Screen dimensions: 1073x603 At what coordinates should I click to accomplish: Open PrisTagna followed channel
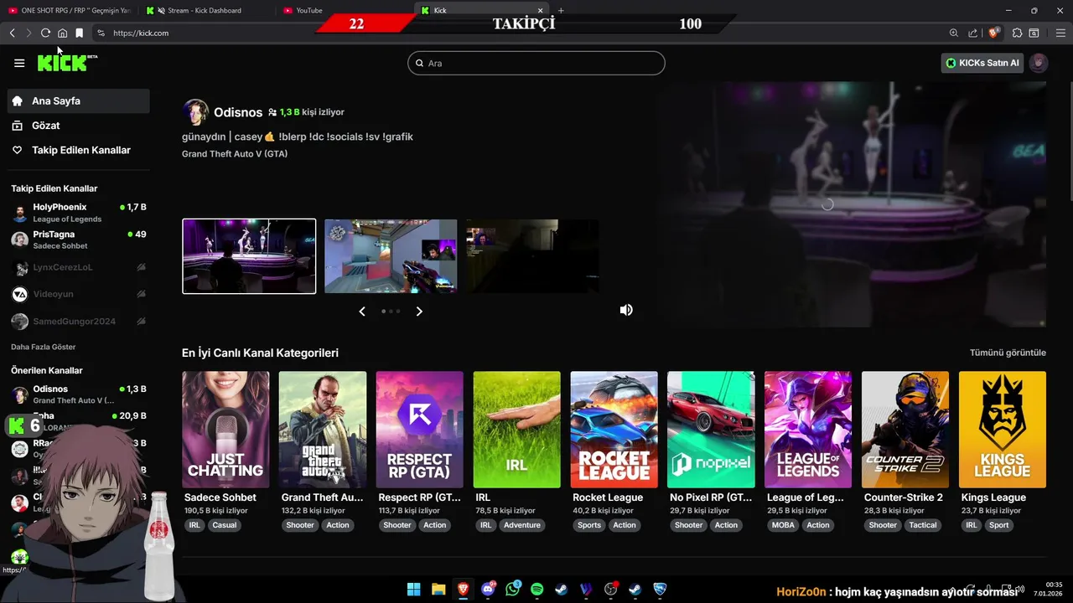pyautogui.click(x=79, y=240)
